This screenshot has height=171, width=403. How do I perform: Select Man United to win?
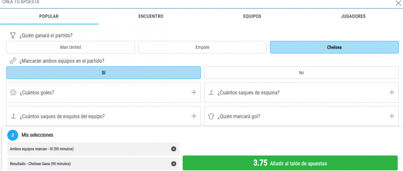pyautogui.click(x=70, y=47)
